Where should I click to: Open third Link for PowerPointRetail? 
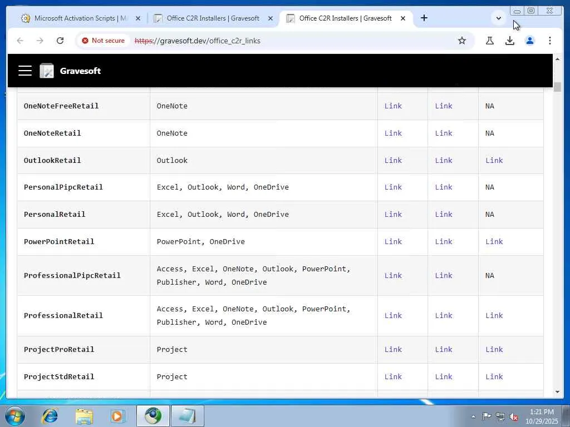494,242
